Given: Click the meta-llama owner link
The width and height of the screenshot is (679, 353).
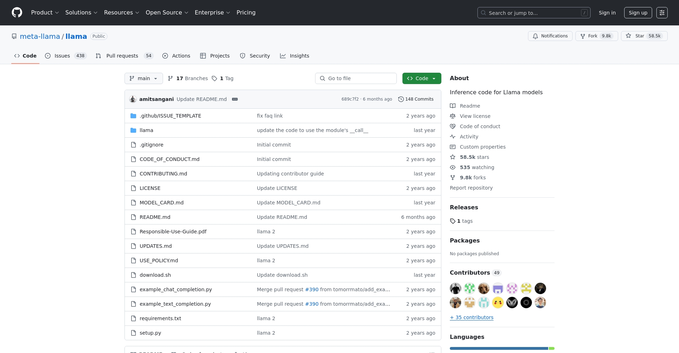Looking at the screenshot, I should click(40, 36).
